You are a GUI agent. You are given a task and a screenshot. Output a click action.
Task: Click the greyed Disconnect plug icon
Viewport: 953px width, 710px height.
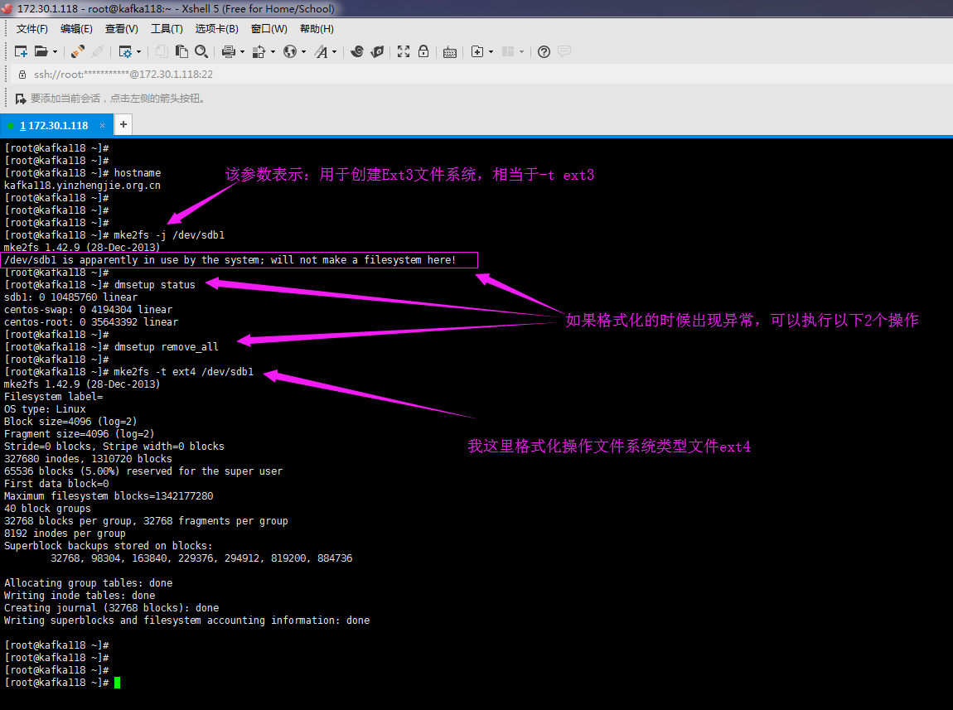(x=98, y=51)
